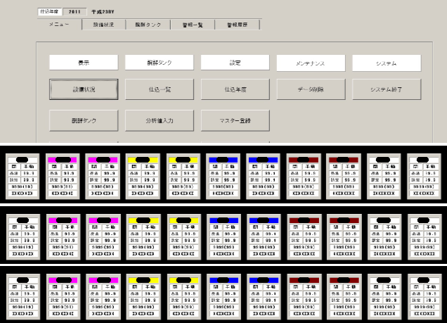
Task: Click the 平成23BY text
Action: pyautogui.click(x=103, y=12)
